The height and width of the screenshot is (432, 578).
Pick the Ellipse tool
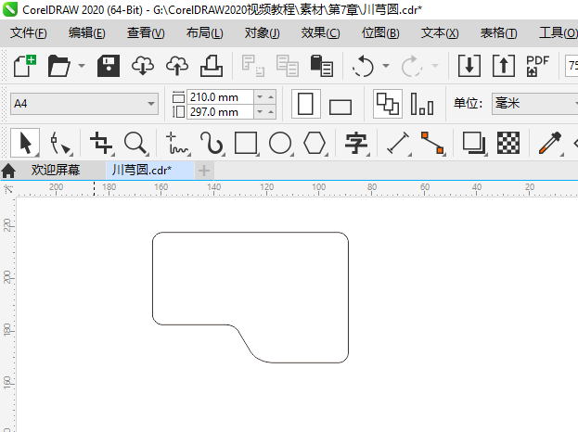tap(280, 143)
